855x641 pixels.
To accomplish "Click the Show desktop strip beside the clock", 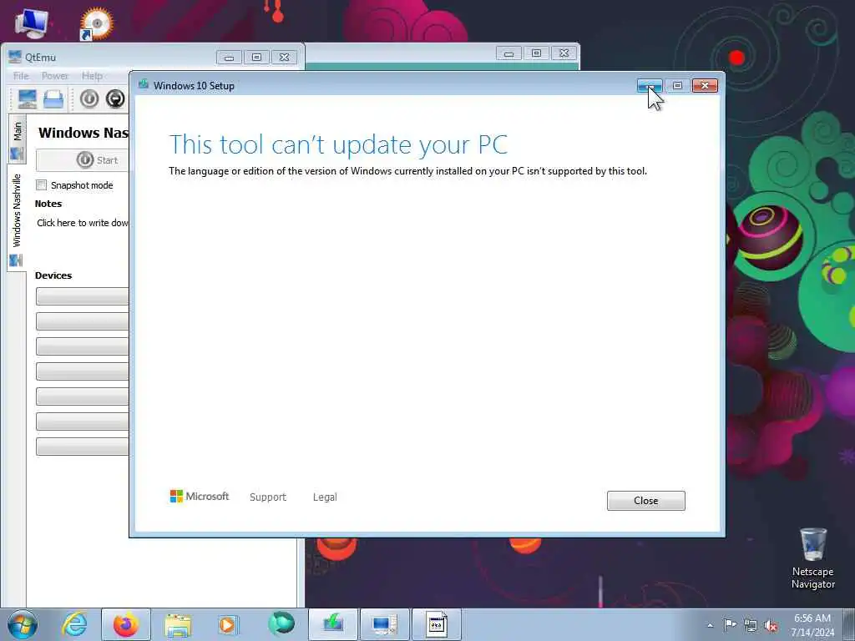I will coord(848,624).
